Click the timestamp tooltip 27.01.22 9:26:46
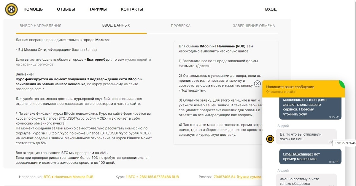This screenshot has width=356, height=186. click(345, 143)
